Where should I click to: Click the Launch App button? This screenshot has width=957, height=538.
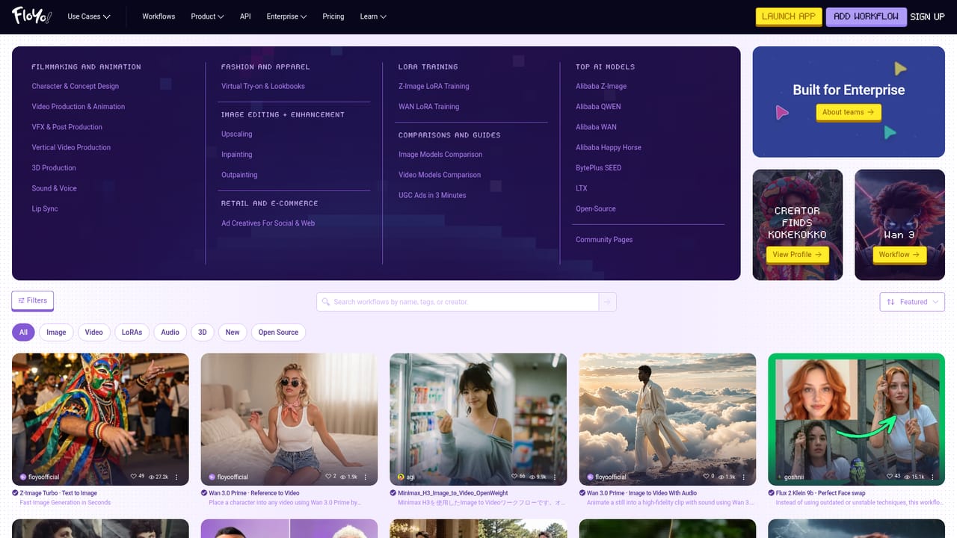789,16
